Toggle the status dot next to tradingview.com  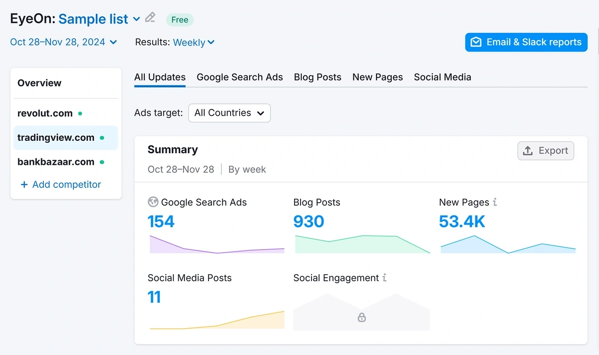(x=101, y=137)
